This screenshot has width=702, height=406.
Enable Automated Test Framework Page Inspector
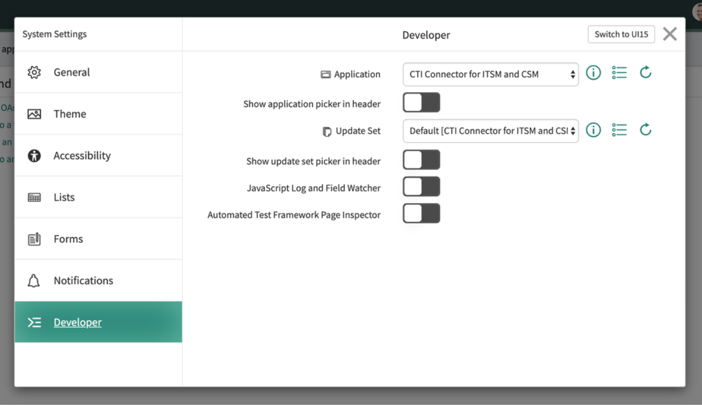click(x=422, y=213)
